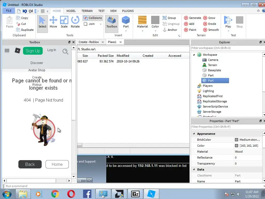Select the Scale tool

[x=64, y=22]
